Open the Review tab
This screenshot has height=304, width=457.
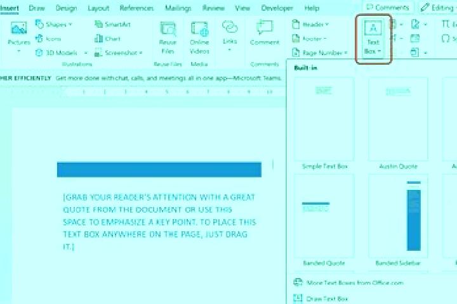pos(213,8)
